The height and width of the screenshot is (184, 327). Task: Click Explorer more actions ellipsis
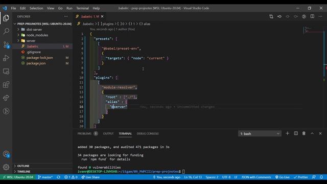pyautogui.click(x=66, y=16)
